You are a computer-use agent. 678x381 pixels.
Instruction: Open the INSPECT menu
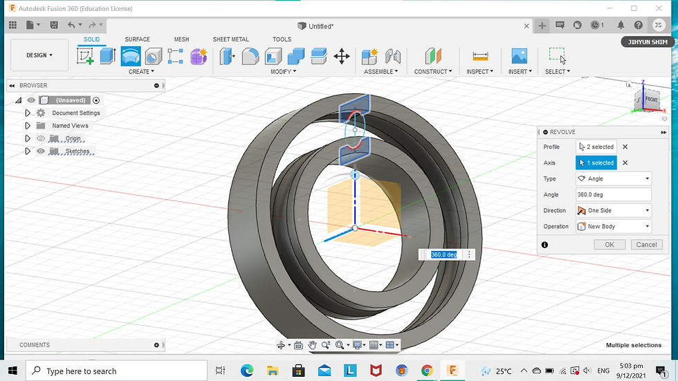pos(480,72)
